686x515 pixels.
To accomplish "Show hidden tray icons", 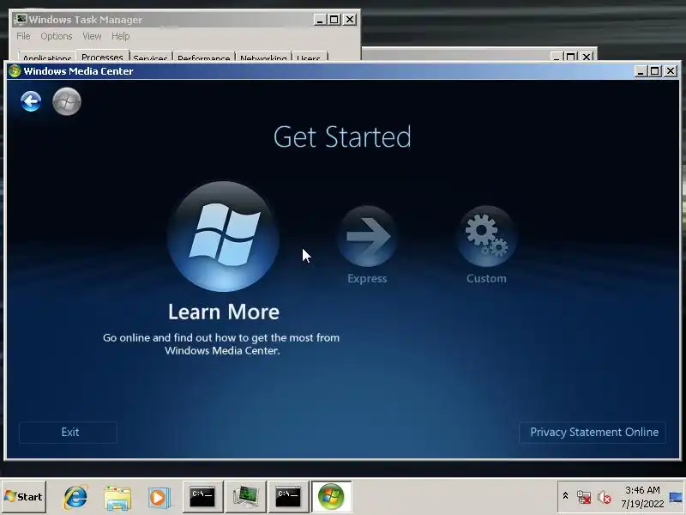I will point(565,496).
